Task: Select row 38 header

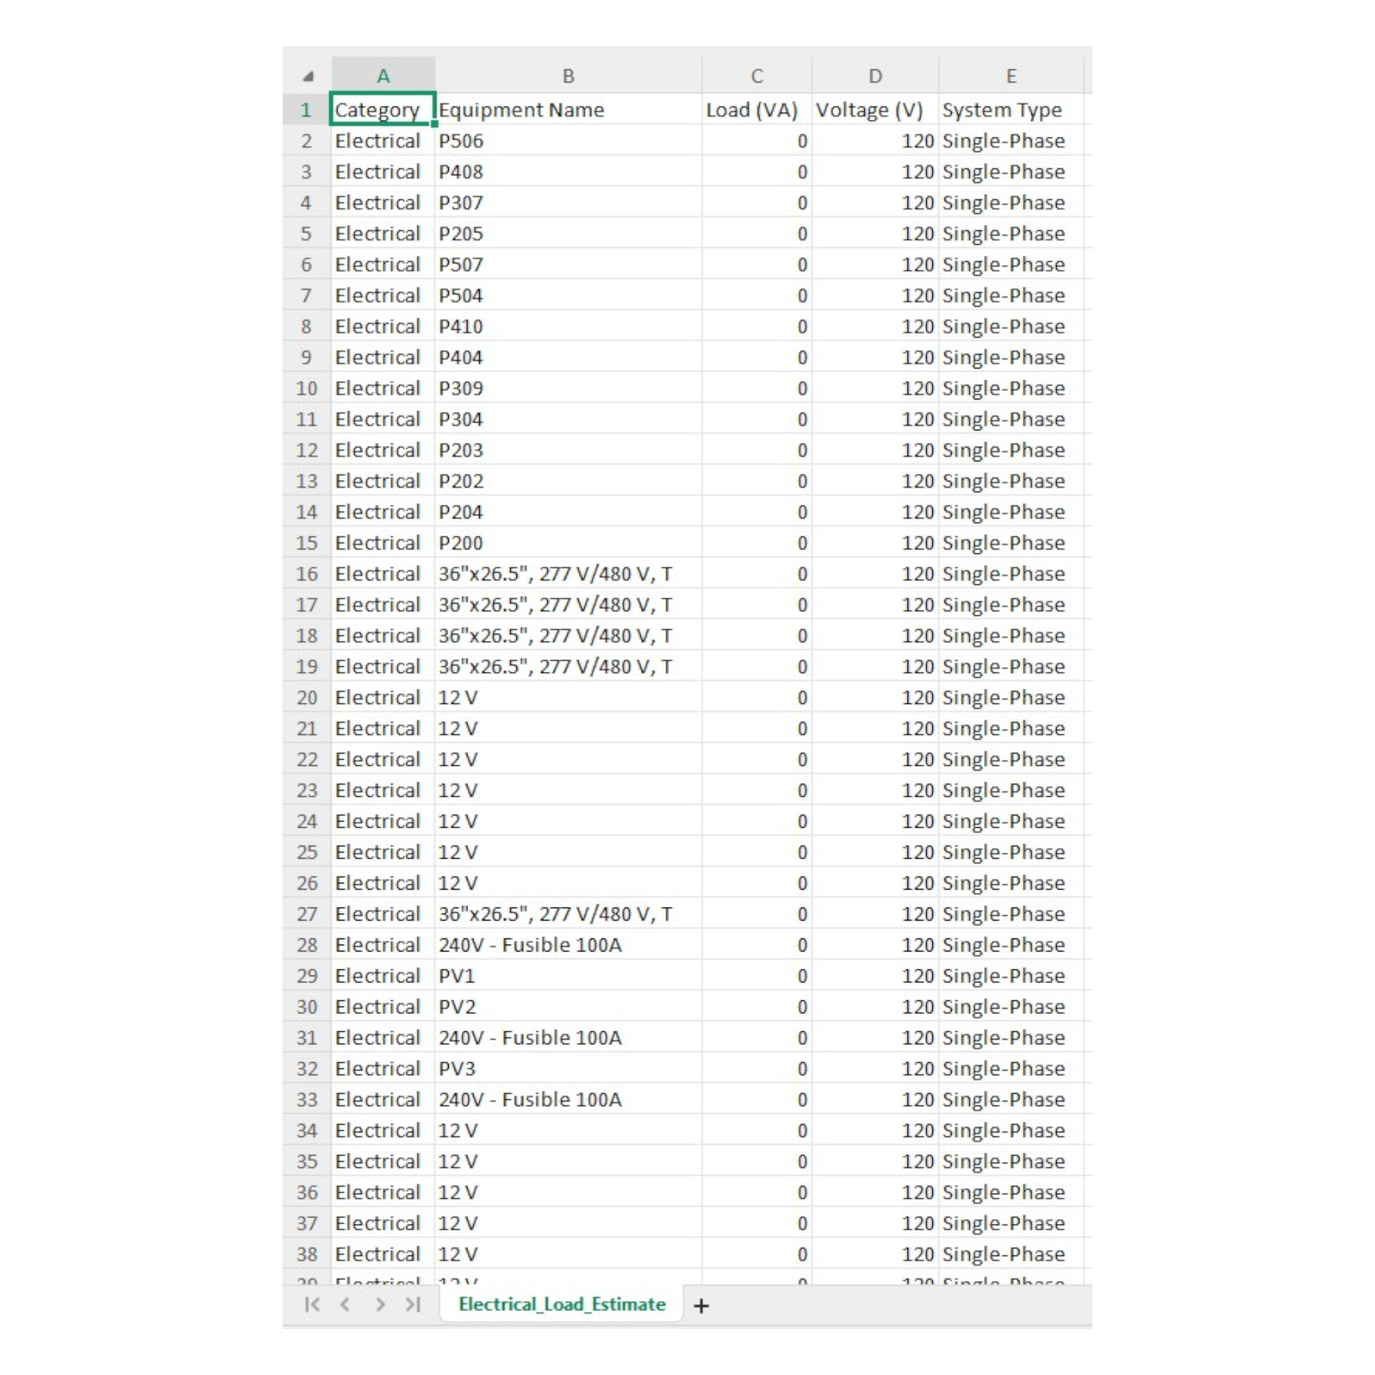Action: coord(306,1254)
